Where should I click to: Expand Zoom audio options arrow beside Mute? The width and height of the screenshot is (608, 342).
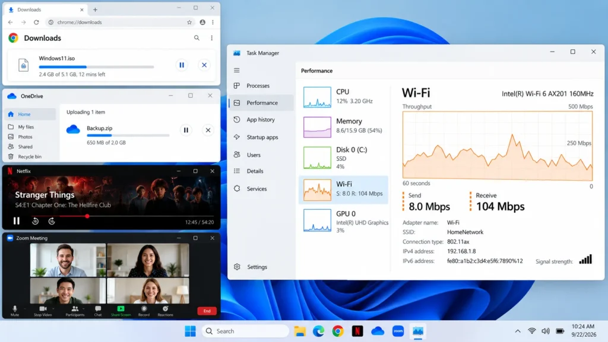[x=25, y=309]
